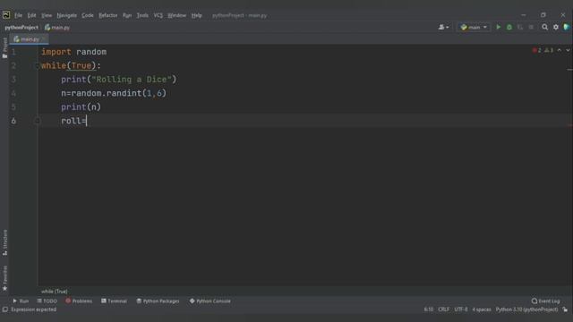Click the errors count indicator in editor
The height and width of the screenshot is (322, 573).
click(537, 50)
